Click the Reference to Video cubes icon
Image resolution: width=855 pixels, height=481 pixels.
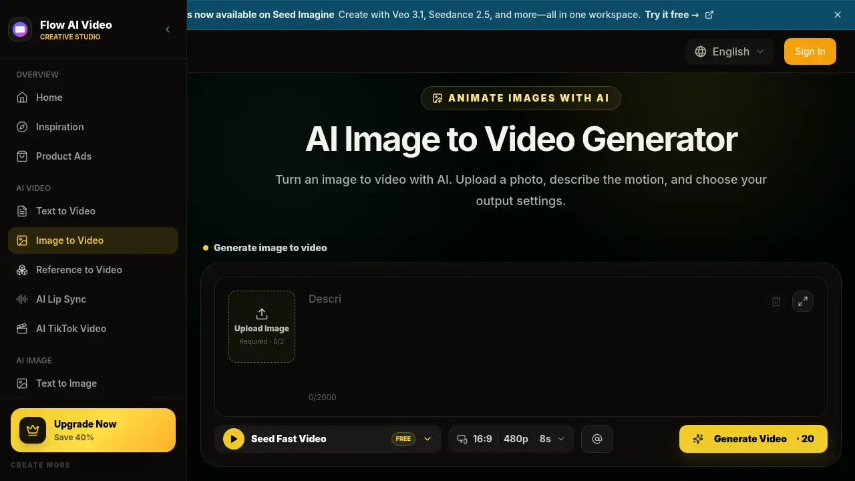click(x=22, y=270)
